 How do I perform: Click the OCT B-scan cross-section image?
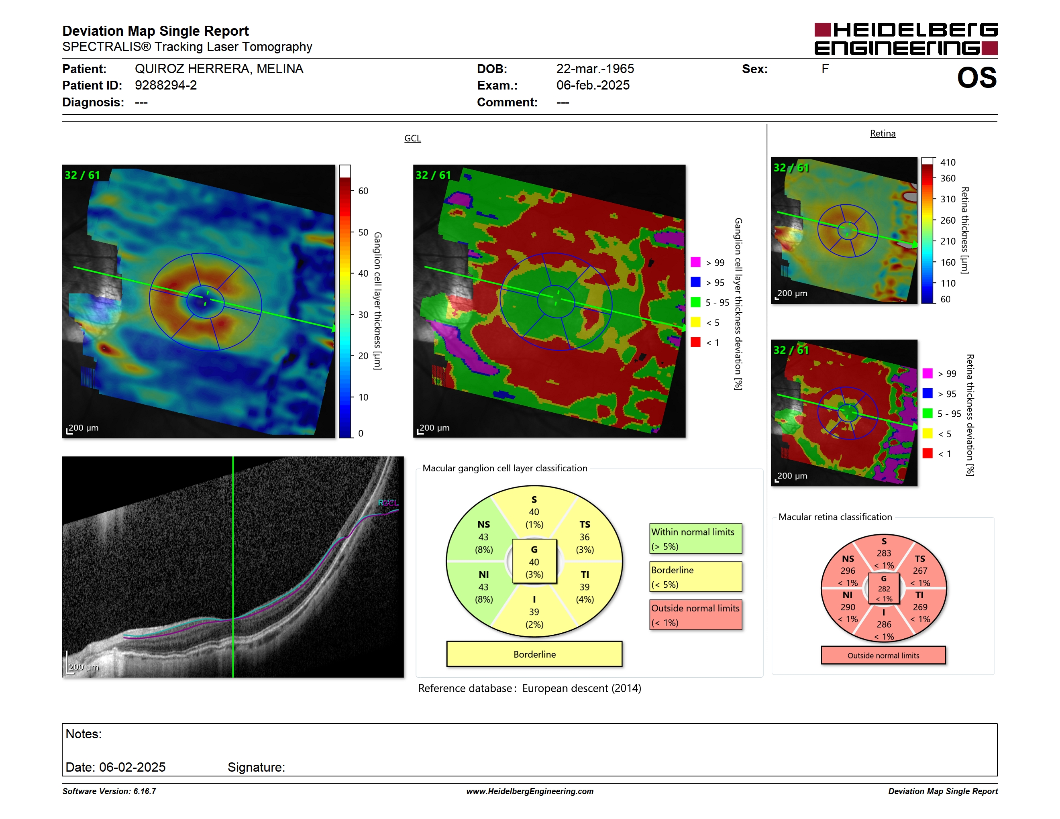point(233,567)
